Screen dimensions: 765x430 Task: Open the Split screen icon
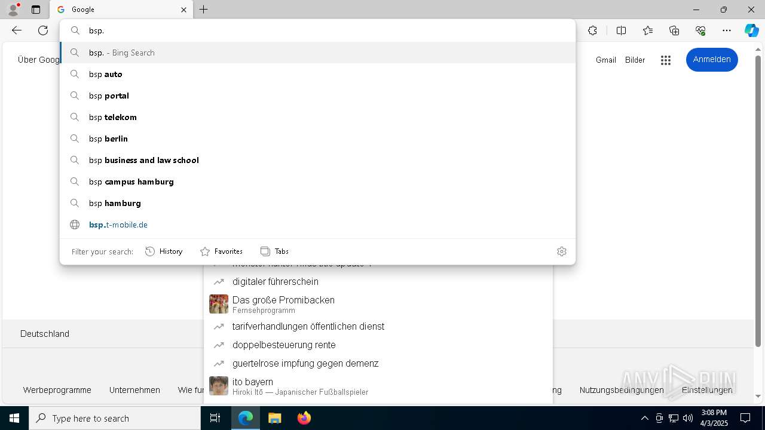(621, 30)
